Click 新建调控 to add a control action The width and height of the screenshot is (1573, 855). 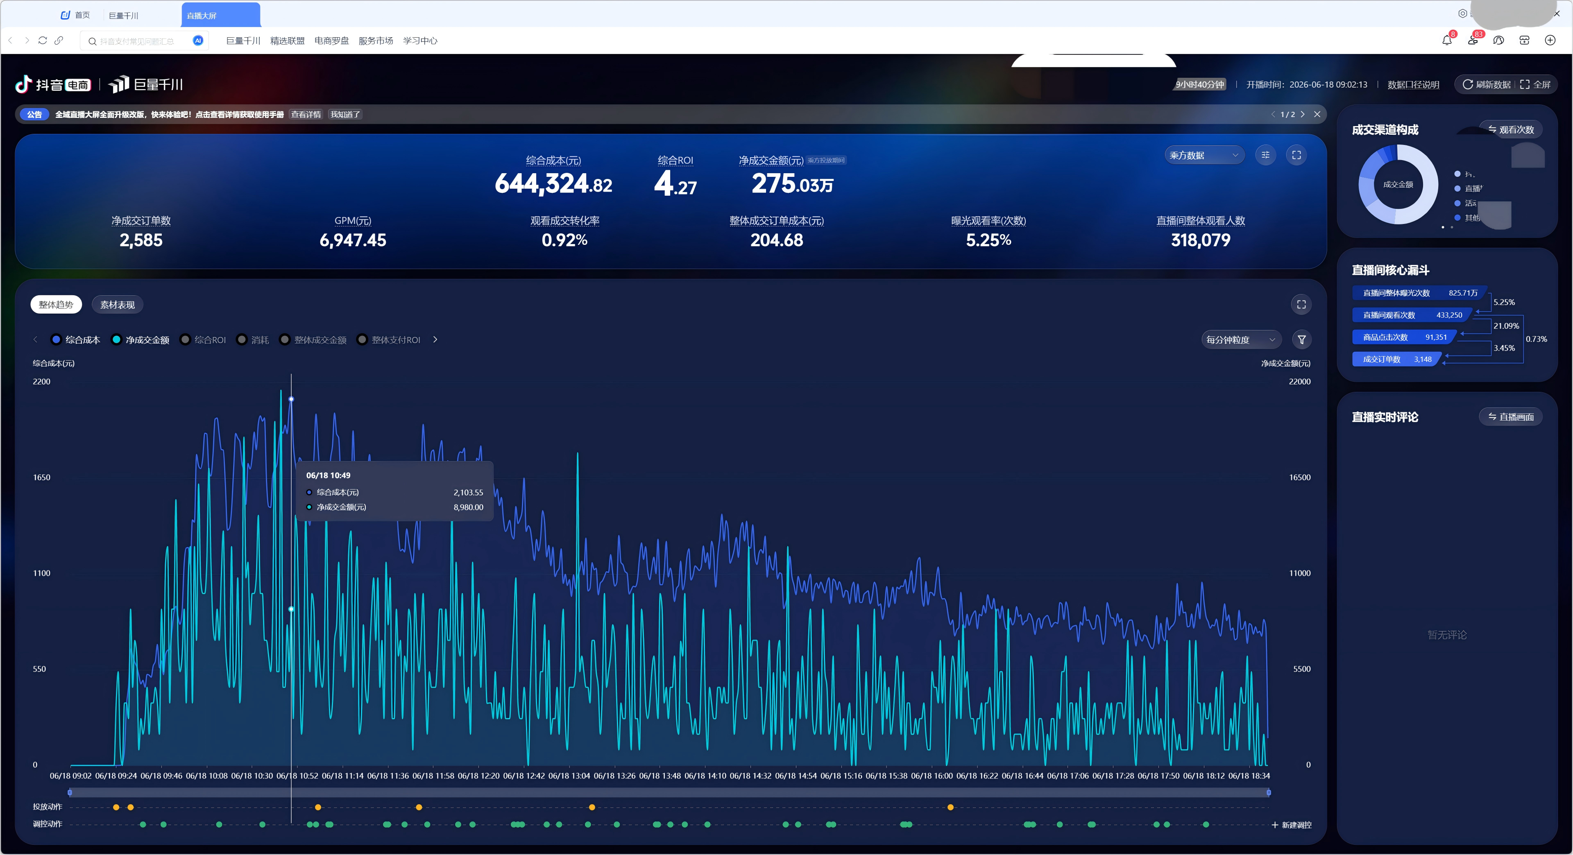click(1292, 825)
